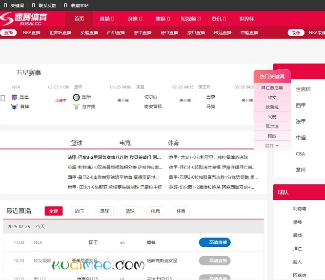Screen dimensions: 325x280
Task: Open the 西甲-皇马2-0击败赫罗纳 news headline
Action: pos(113,177)
